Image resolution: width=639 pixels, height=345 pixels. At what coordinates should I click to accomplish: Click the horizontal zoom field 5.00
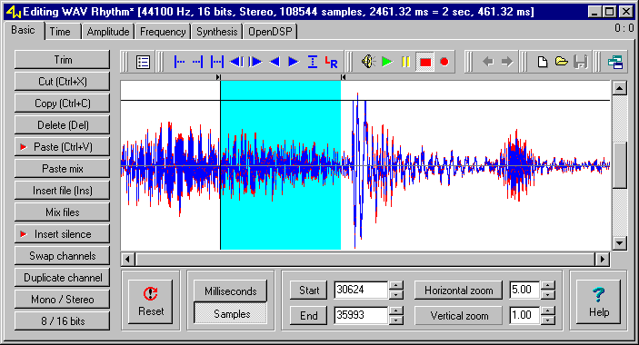pos(524,291)
